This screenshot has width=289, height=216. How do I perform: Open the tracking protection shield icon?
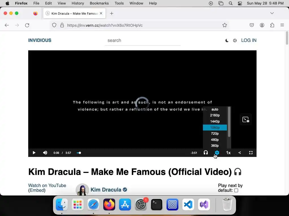pyautogui.click(x=54, y=25)
